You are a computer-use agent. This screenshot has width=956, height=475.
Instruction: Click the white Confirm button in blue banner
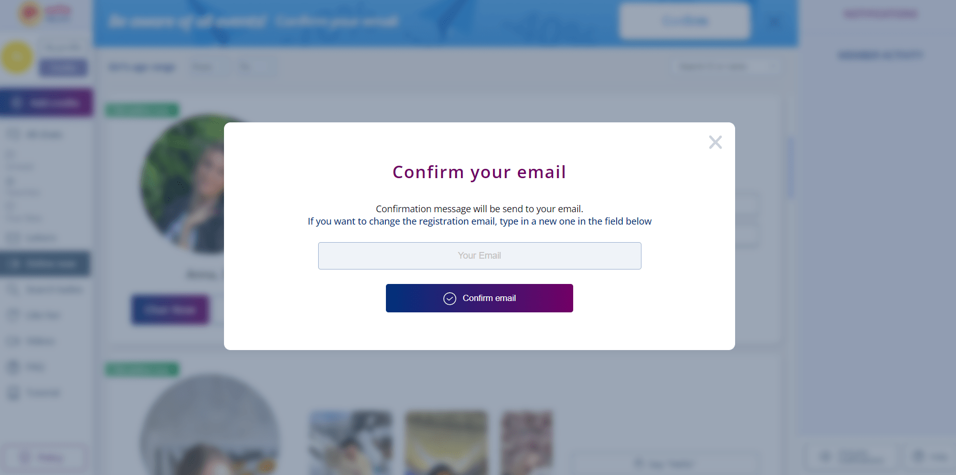(x=684, y=21)
